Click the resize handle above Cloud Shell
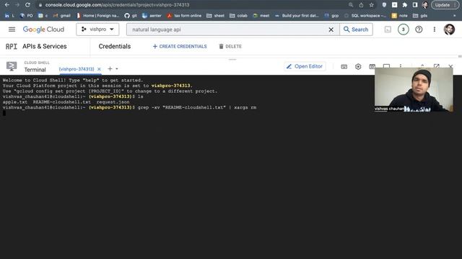The height and width of the screenshot is (259, 462). [232, 59]
